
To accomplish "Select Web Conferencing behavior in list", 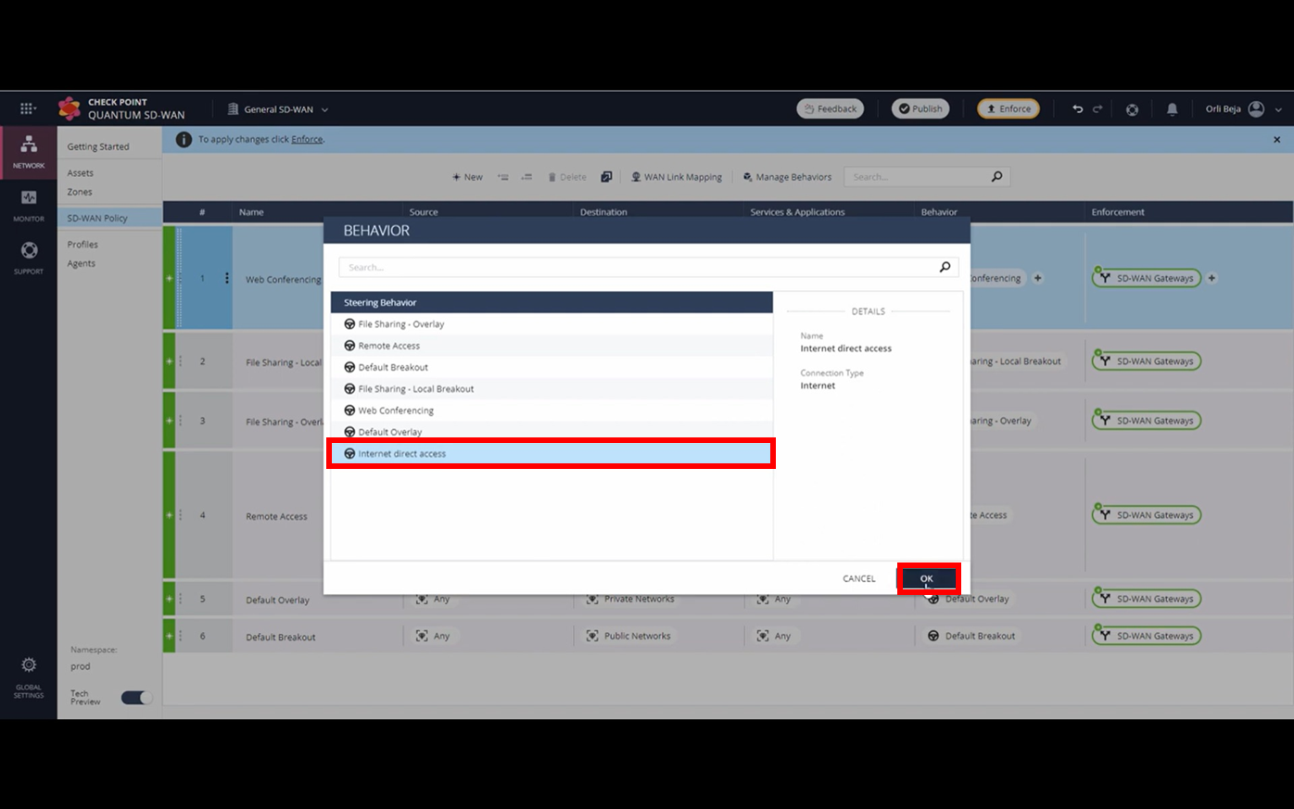I will coord(552,411).
